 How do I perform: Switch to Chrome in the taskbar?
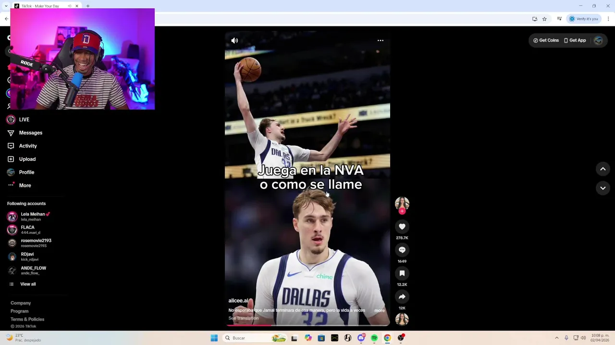pyautogui.click(x=387, y=338)
